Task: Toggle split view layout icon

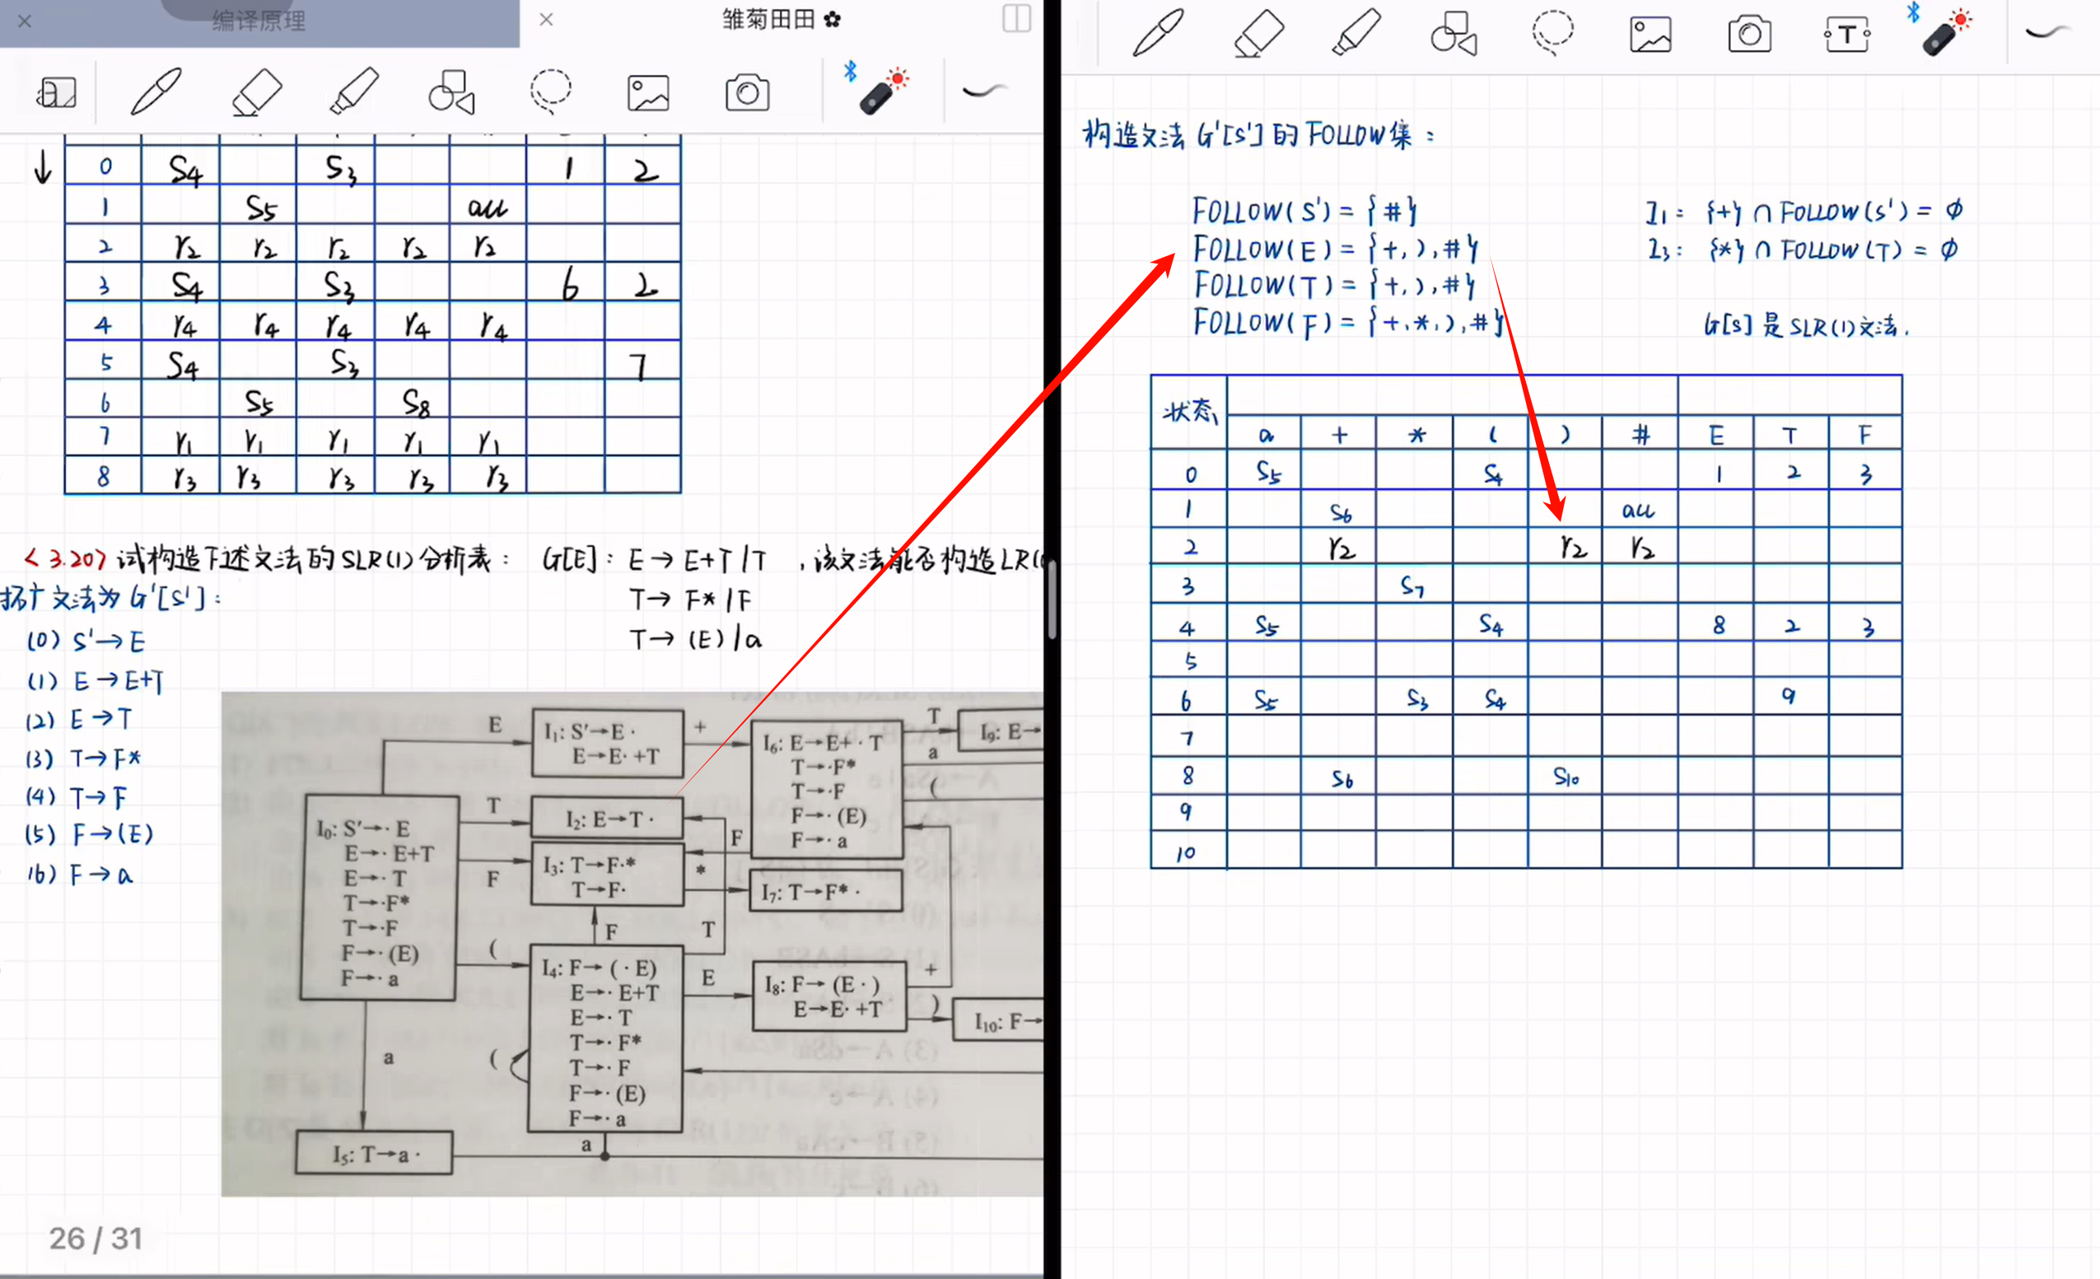Action: 1016,19
